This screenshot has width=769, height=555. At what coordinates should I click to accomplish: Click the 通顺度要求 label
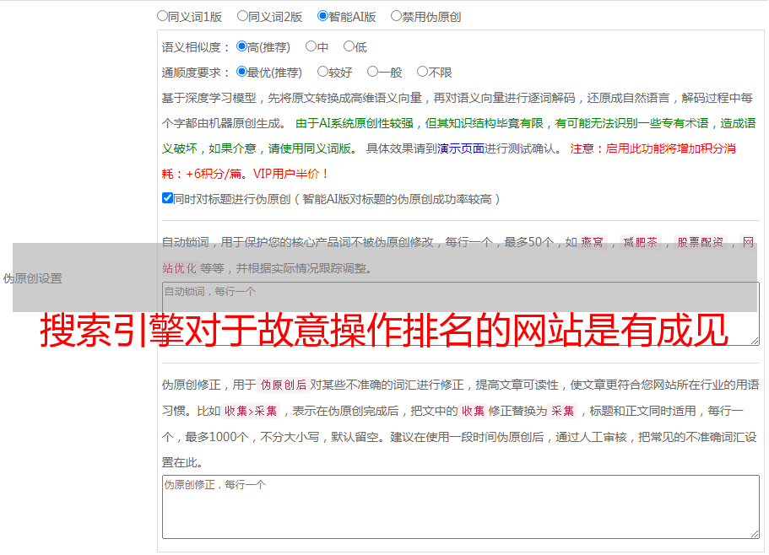tap(196, 73)
